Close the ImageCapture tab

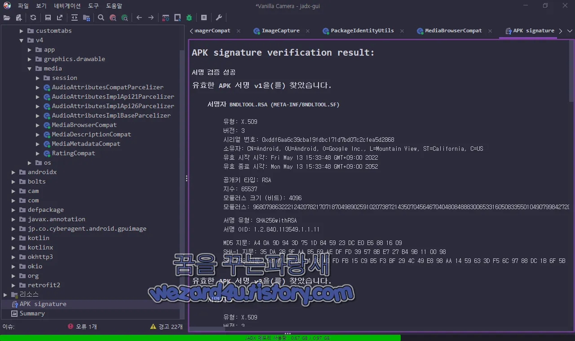tap(308, 31)
